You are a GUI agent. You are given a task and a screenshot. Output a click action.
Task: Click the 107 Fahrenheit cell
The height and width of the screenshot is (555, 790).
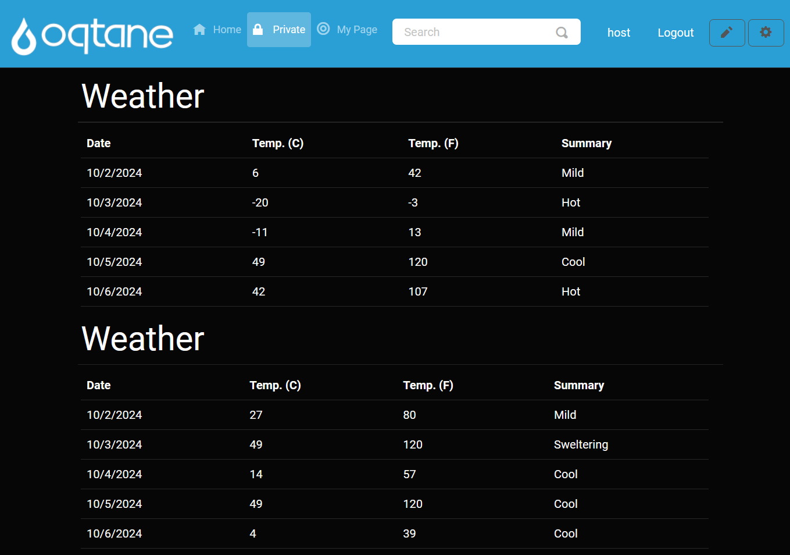(418, 291)
